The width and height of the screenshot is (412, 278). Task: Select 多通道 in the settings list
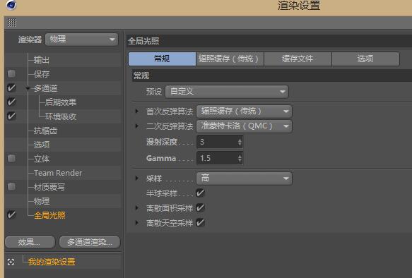tap(45, 88)
